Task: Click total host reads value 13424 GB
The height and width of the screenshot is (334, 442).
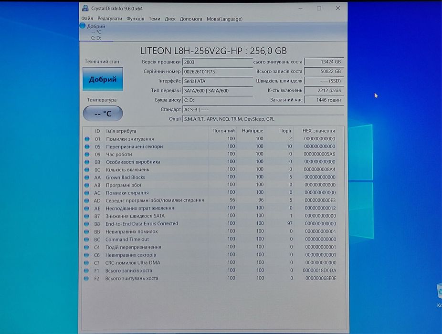Action: [x=324, y=62]
